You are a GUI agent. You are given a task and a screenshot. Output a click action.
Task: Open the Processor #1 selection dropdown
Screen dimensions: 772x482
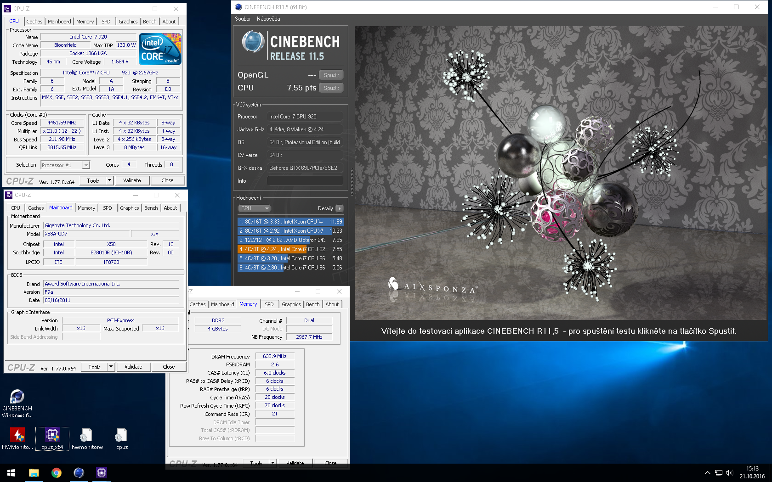pos(65,165)
